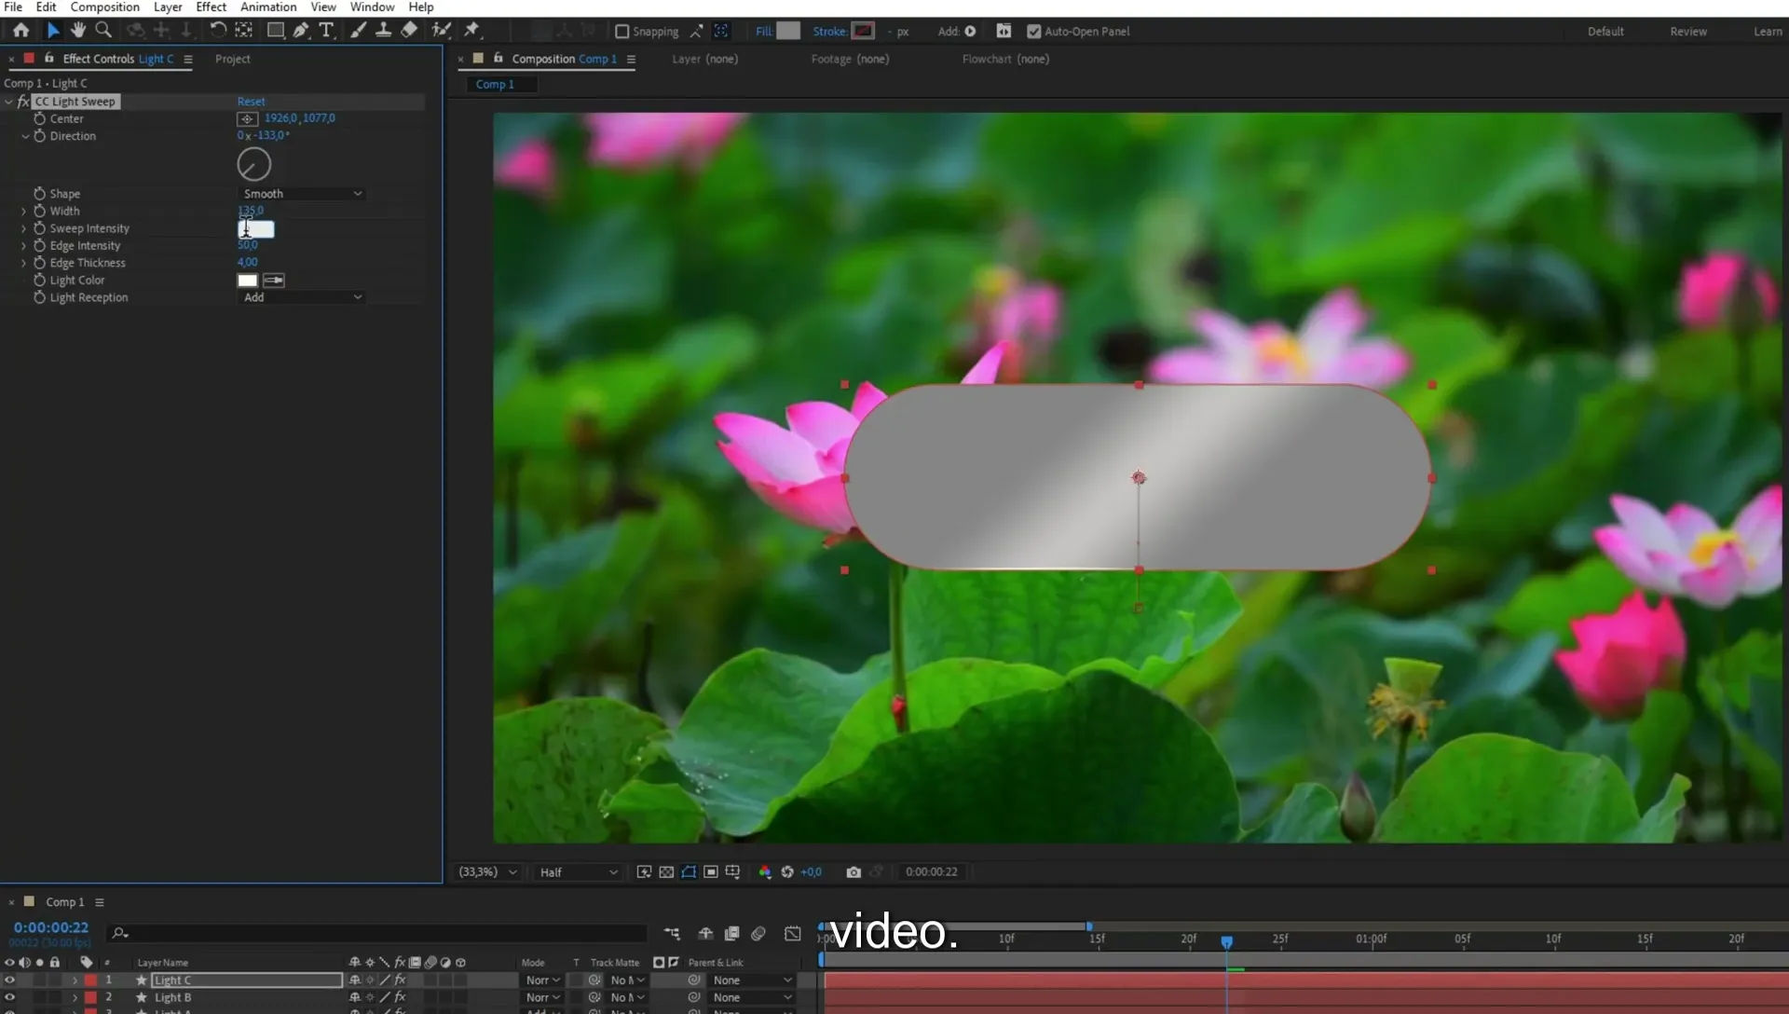Screen dimensions: 1789x1014
Task: Select the Type tool
Action: 326,30
